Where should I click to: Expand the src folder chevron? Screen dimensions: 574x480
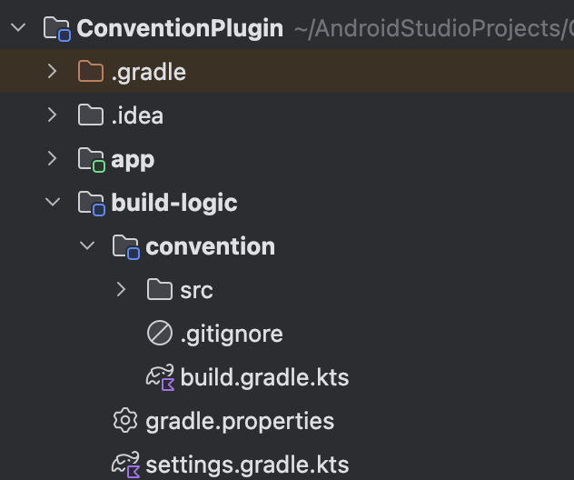pyautogui.click(x=122, y=290)
